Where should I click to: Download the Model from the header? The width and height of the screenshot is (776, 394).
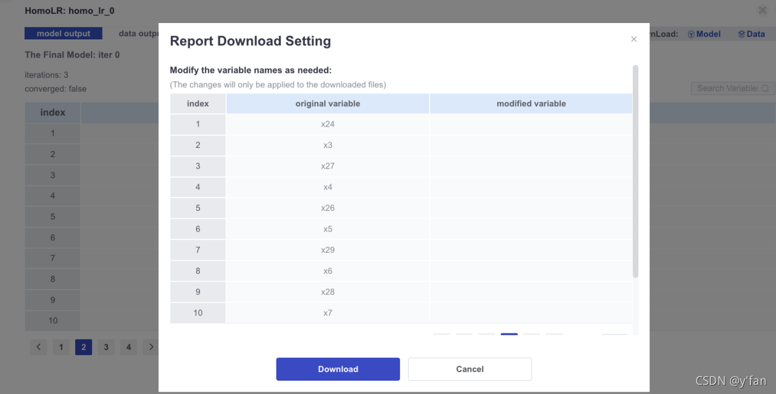click(x=704, y=34)
